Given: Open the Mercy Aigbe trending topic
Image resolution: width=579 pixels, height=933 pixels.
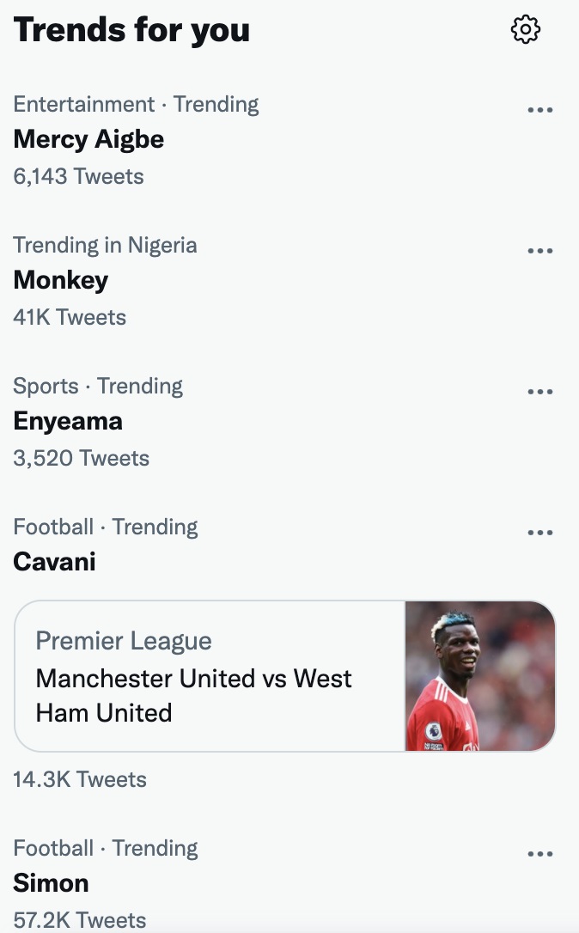Looking at the screenshot, I should (x=88, y=139).
